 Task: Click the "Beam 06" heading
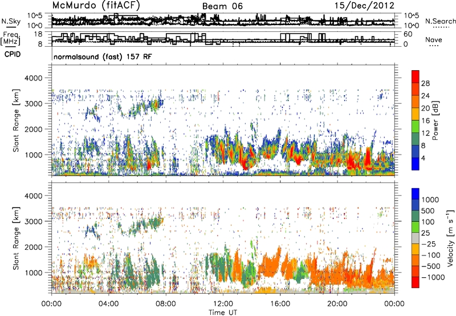[x=222, y=6]
